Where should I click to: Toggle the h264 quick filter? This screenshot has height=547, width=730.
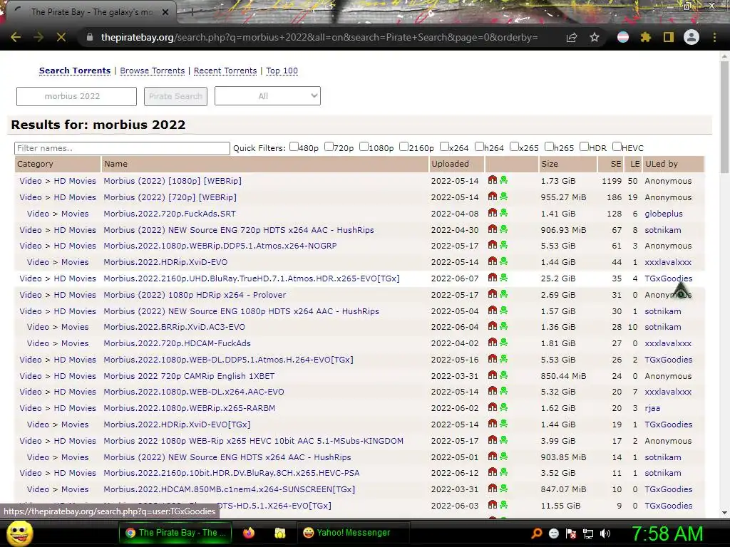479,147
